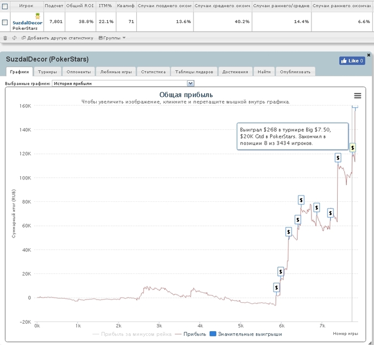
Task: Toggle 'Значительные выигрыши' legend series
Action: tap(246, 334)
